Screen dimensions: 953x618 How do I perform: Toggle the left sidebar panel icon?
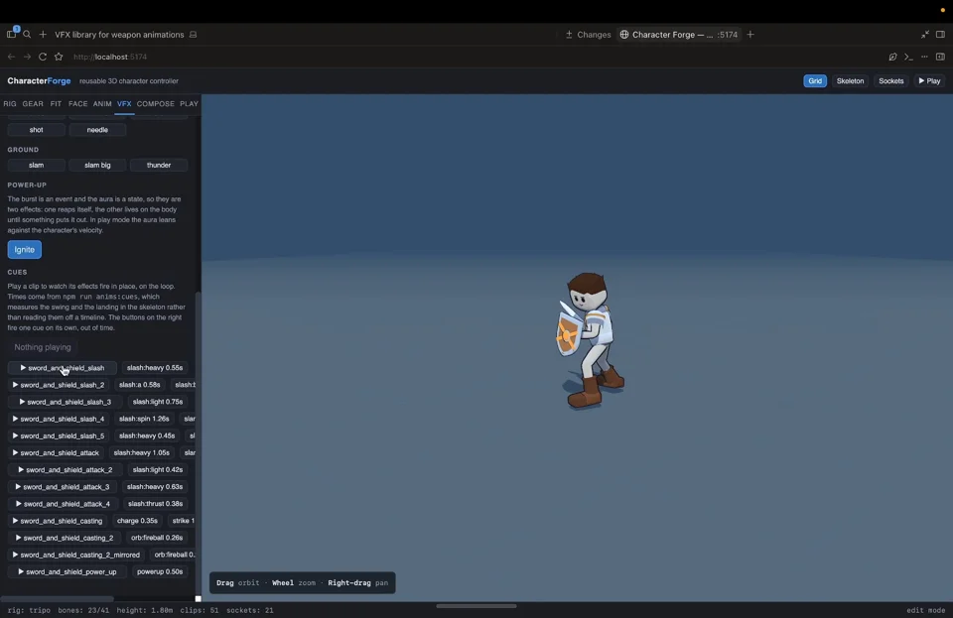12,34
